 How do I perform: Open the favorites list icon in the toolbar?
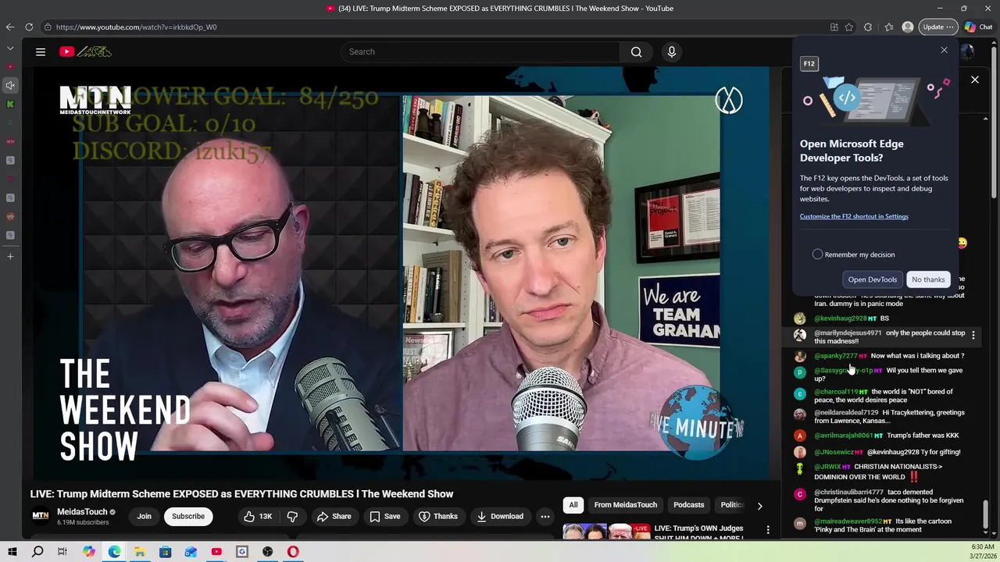[889, 27]
